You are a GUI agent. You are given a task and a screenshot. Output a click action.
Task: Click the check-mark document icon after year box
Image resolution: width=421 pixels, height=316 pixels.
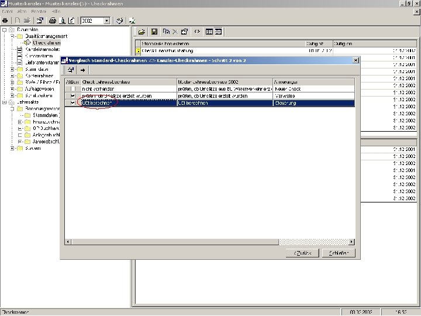point(120,20)
